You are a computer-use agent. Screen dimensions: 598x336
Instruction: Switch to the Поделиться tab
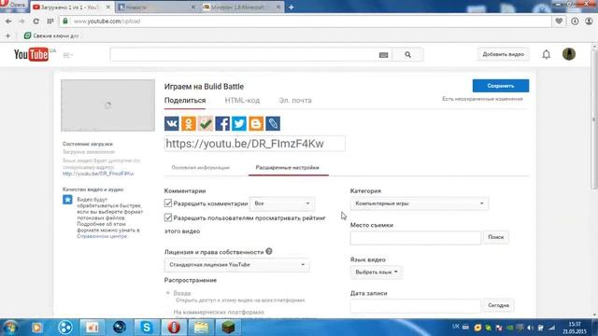(x=185, y=101)
